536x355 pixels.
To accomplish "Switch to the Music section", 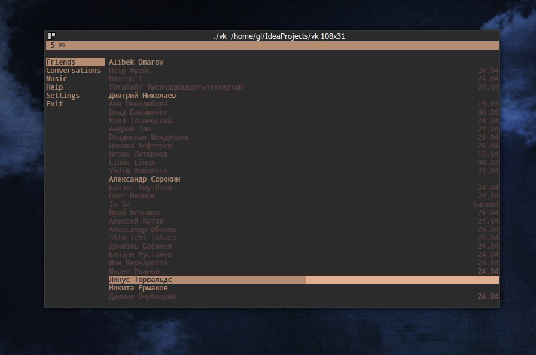I will pyautogui.click(x=57, y=78).
